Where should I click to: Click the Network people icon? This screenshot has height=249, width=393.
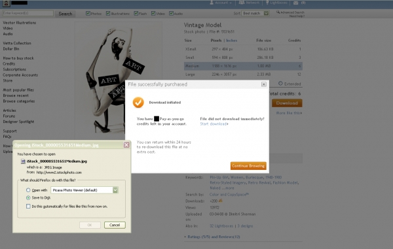[x=241, y=3]
